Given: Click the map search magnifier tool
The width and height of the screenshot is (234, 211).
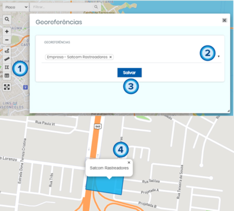Looking at the screenshot, I should pos(7,19).
